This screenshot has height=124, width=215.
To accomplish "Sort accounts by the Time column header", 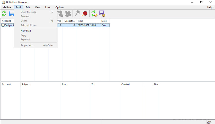I will [x=88, y=21].
